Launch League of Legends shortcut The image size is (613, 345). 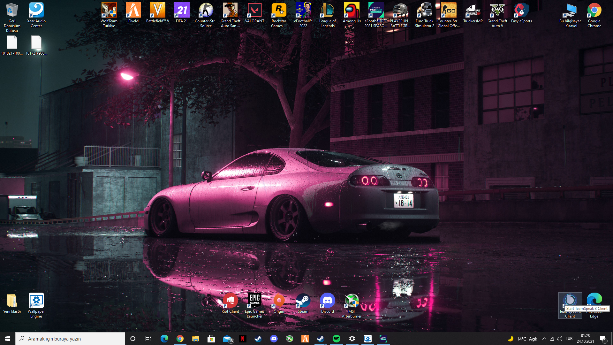[327, 15]
